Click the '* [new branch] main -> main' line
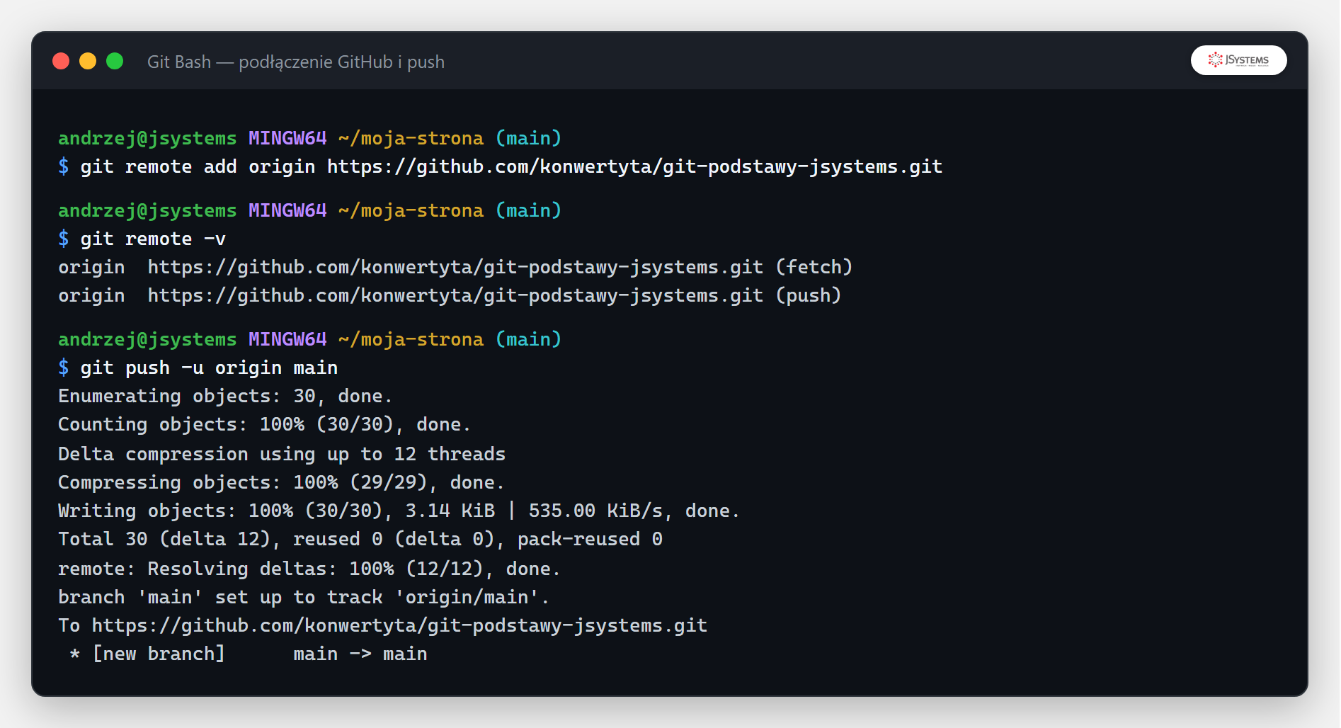Viewport: 1341px width, 728px height. [x=249, y=654]
